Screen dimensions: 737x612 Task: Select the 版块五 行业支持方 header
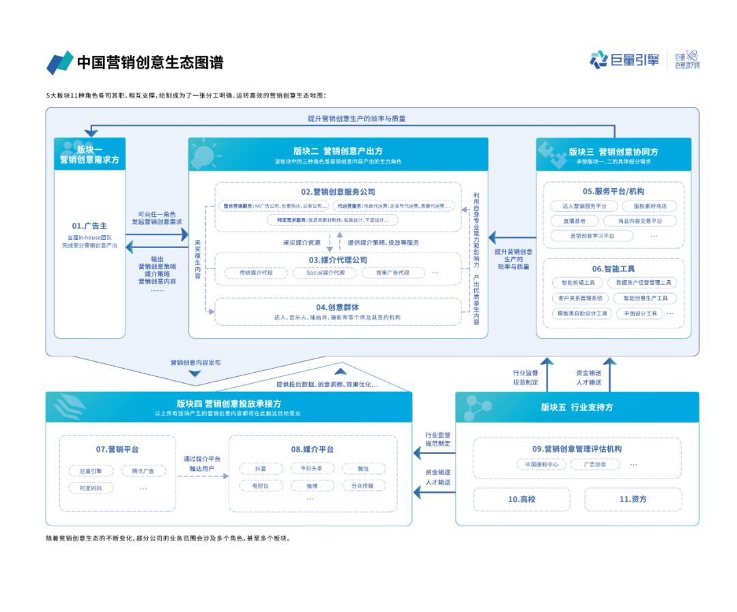click(x=577, y=407)
